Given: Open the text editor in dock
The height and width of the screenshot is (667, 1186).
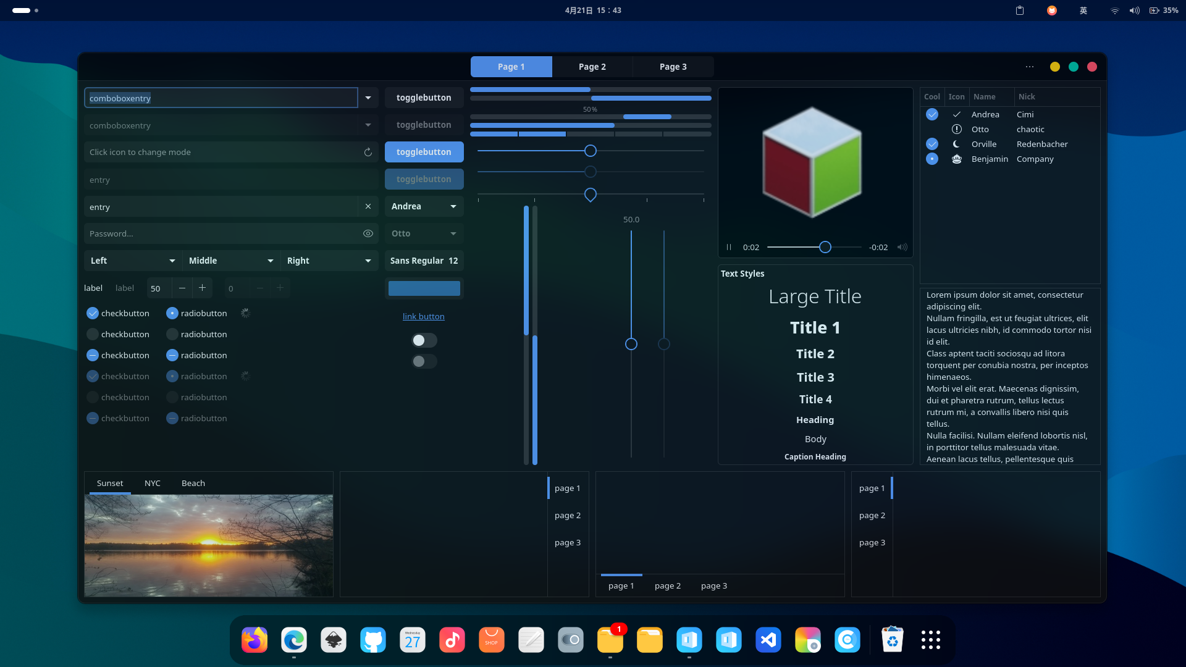Looking at the screenshot, I should [x=531, y=640].
